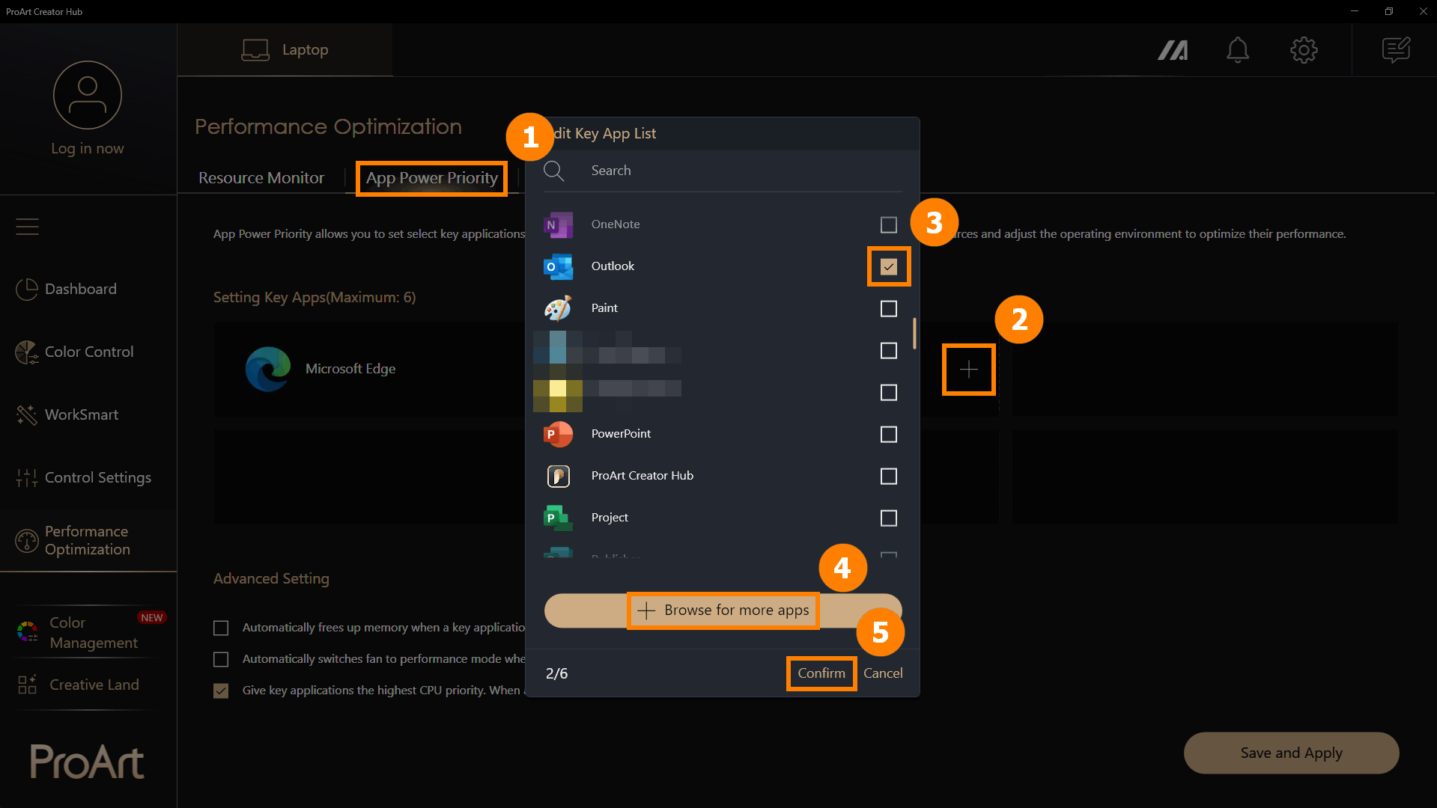This screenshot has width=1437, height=808.
Task: Check the Paint checkbox
Action: point(889,308)
